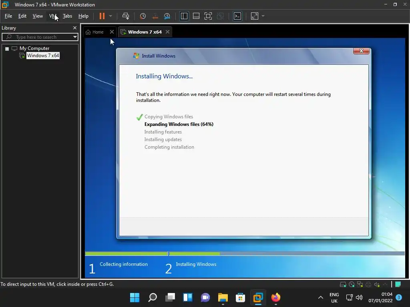This screenshot has width=410, height=307.
Task: Click the VMware Workstation taskbar icon
Action: point(258,297)
